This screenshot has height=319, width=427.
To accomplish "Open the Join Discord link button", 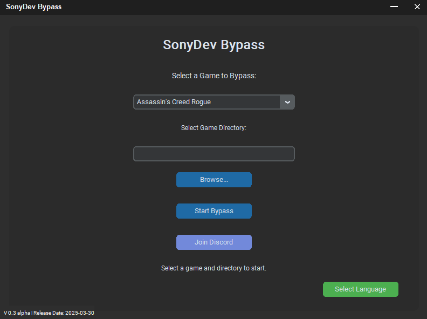I will [x=214, y=242].
